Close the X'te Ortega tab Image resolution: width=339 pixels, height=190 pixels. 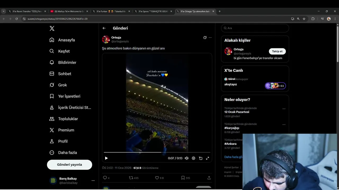tap(213, 11)
